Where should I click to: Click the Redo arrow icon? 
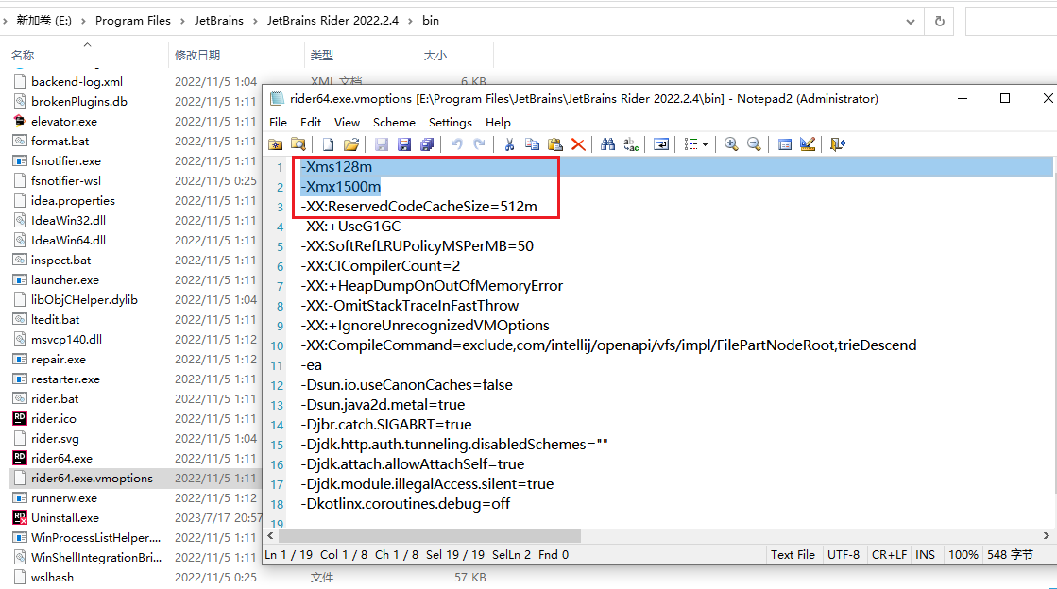click(x=479, y=144)
